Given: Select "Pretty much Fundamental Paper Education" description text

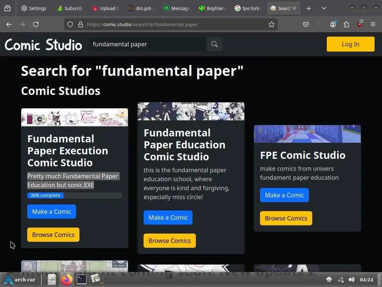Looking at the screenshot, I should click(x=73, y=180).
